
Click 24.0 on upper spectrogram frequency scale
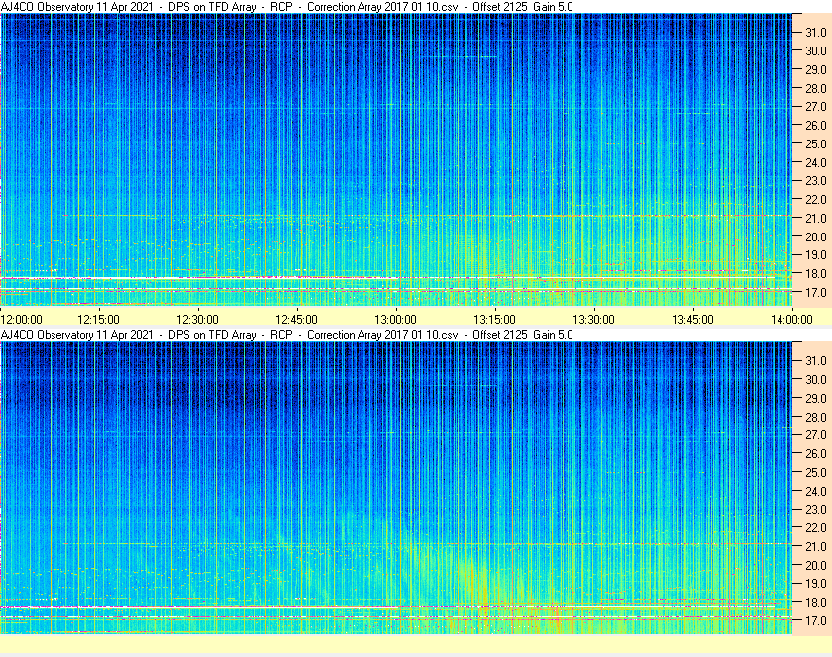coord(816,162)
